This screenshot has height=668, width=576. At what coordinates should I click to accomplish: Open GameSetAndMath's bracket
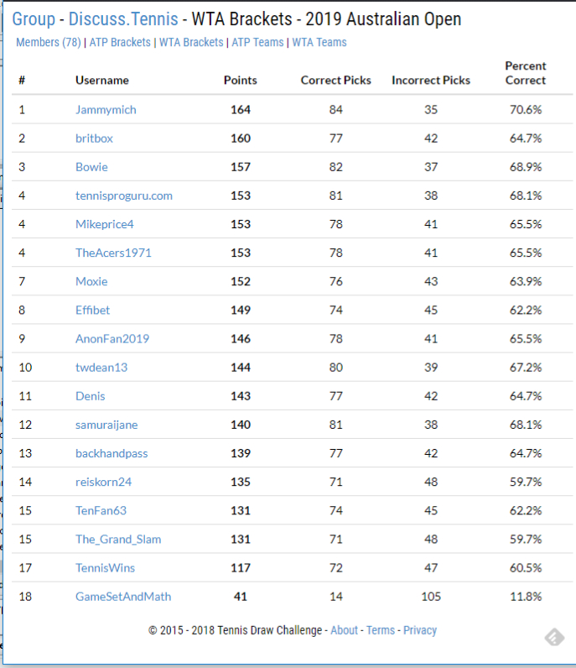tap(123, 597)
